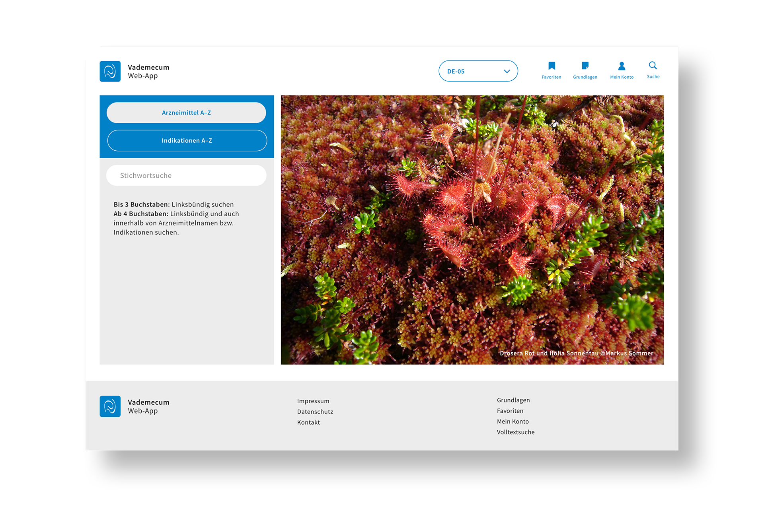Open the Datenschutz footer link
764x509 pixels.
tap(315, 412)
